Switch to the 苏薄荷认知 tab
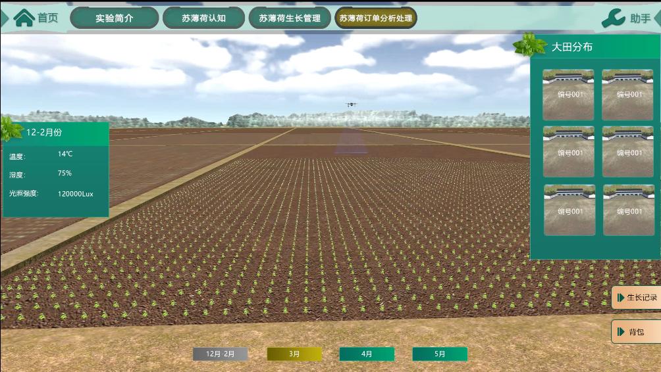The width and height of the screenshot is (661, 372). coord(203,18)
